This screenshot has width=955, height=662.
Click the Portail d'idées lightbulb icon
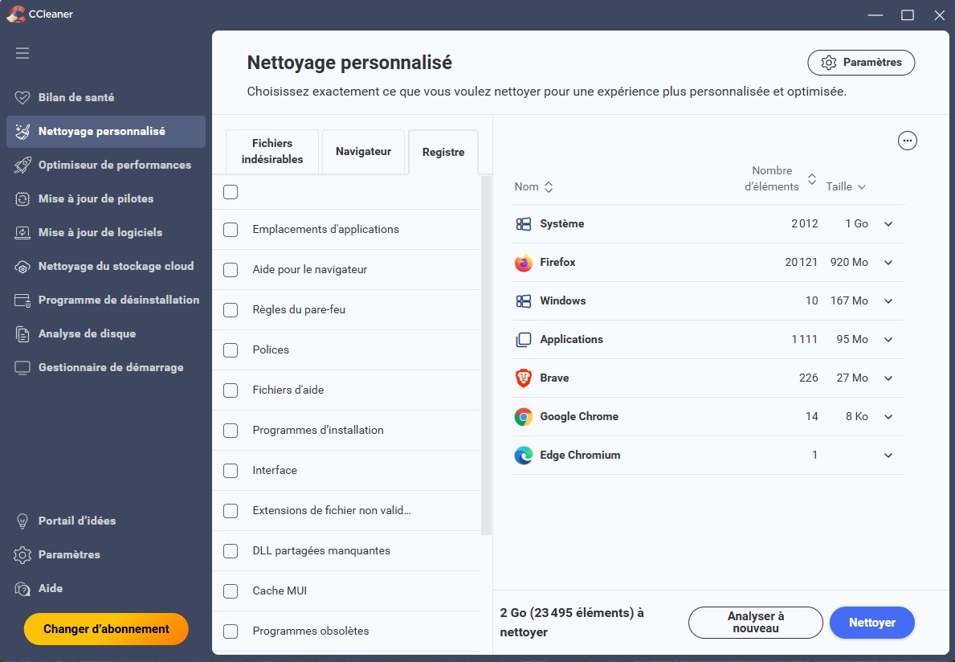pos(23,521)
